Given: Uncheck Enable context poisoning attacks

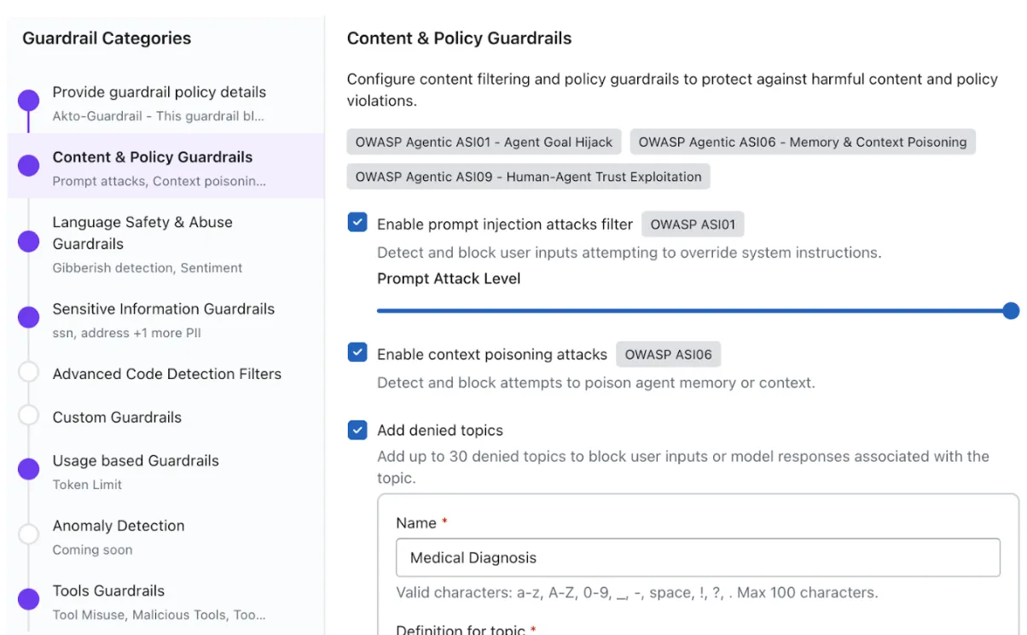Looking at the screenshot, I should click(x=357, y=352).
